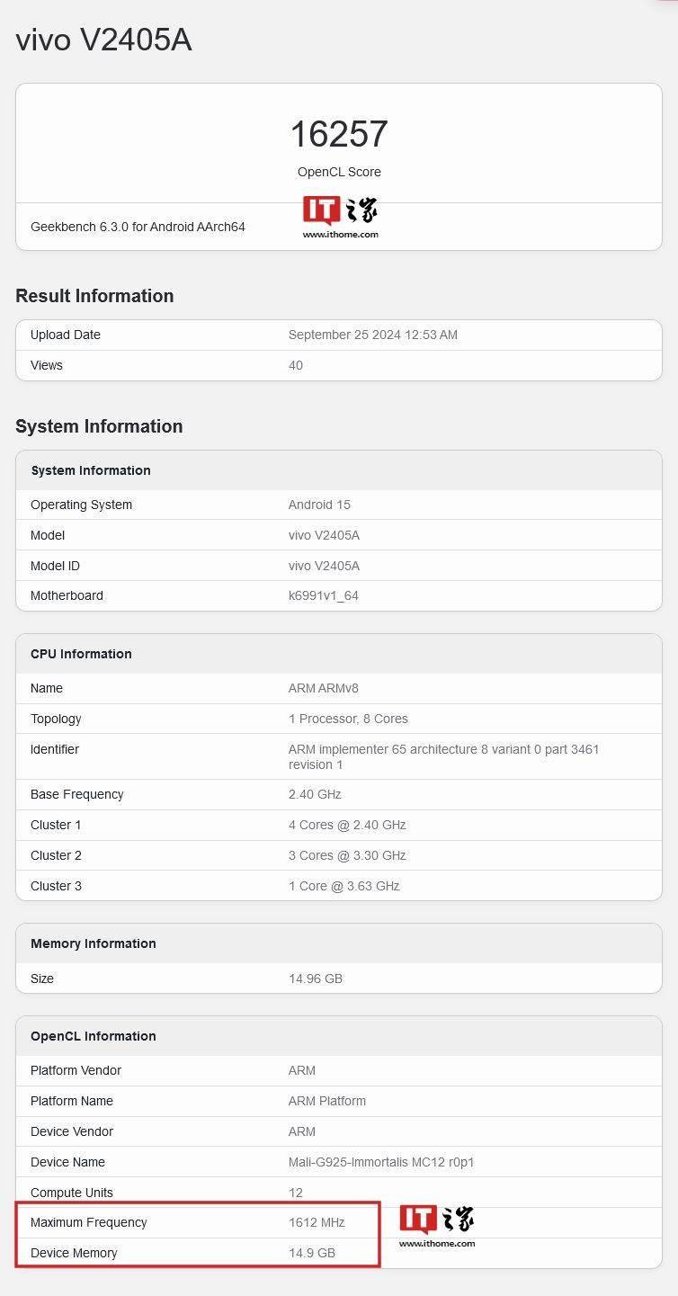Image resolution: width=678 pixels, height=1296 pixels.
Task: Click the Device Memory value 14.9 GB
Action: [x=312, y=1253]
